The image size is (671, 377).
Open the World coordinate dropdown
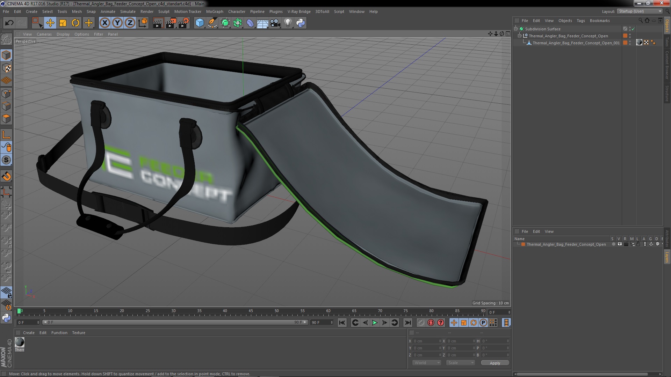[x=426, y=363]
